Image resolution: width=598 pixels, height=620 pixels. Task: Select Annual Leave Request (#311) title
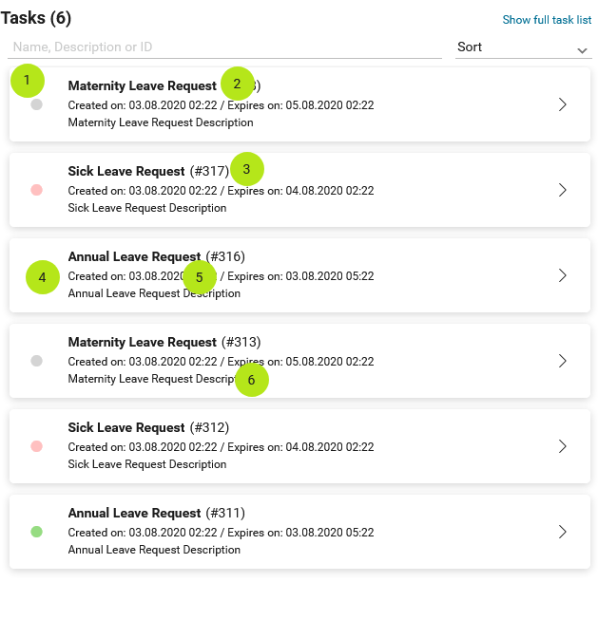tap(157, 513)
